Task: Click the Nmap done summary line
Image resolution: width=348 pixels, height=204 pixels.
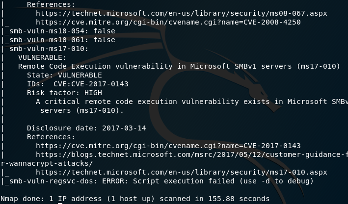Action: [x=135, y=199]
